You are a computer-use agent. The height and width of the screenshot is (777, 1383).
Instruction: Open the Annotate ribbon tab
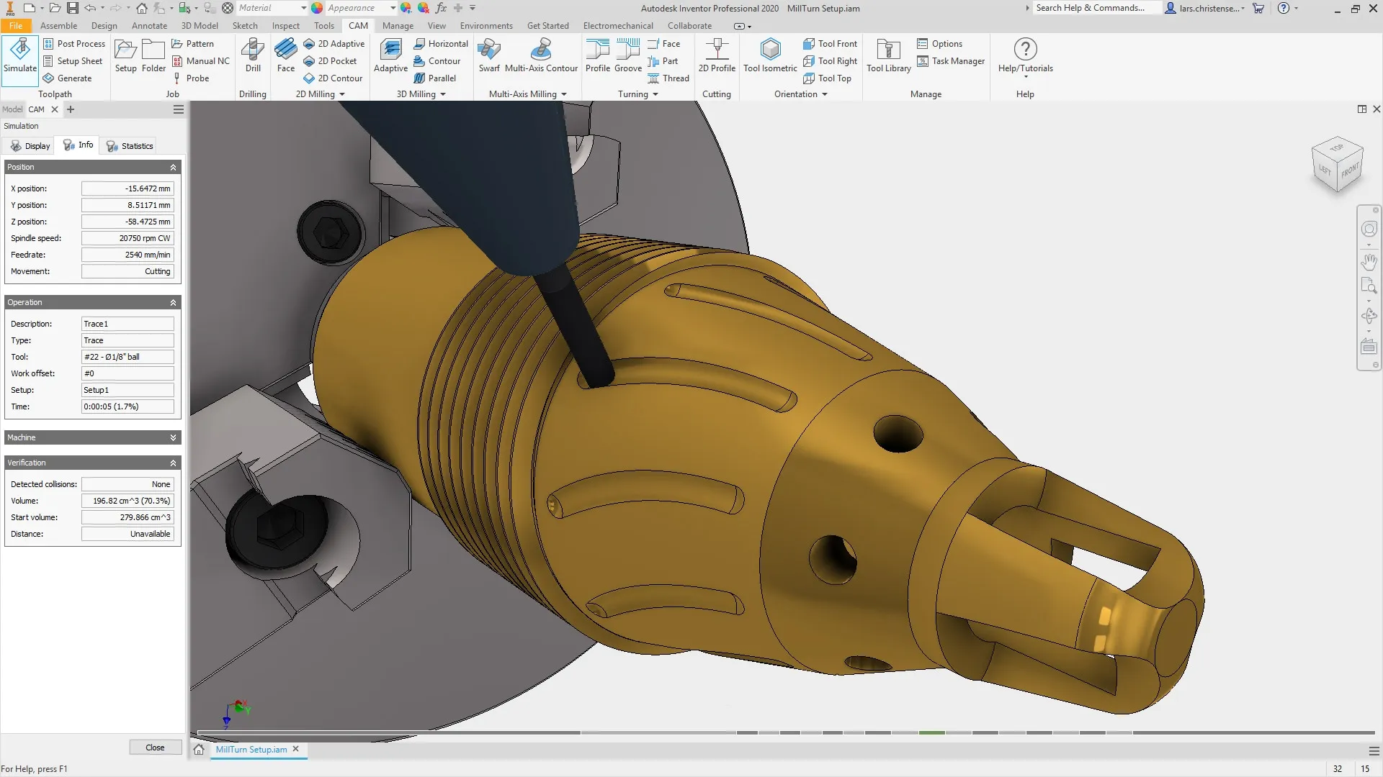pos(149,25)
